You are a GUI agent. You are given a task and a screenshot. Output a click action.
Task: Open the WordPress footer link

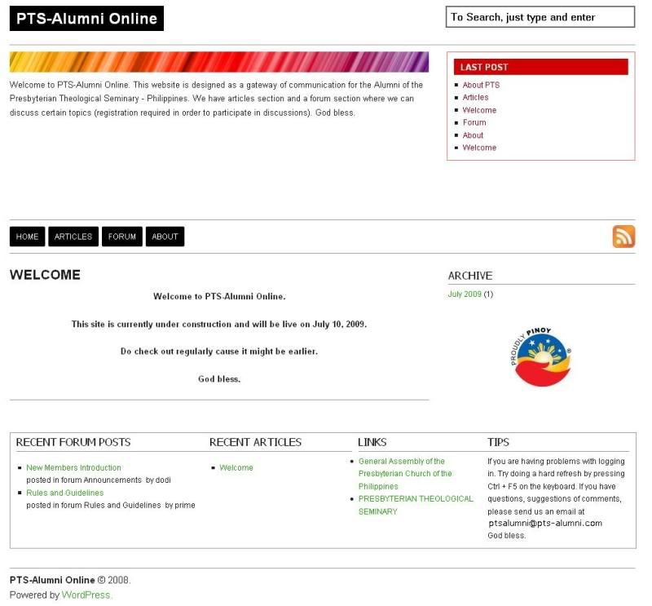[86, 595]
